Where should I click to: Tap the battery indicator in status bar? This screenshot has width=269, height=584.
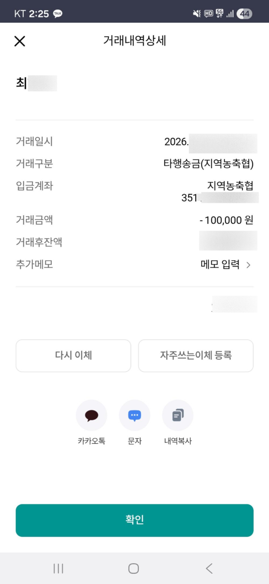point(244,14)
